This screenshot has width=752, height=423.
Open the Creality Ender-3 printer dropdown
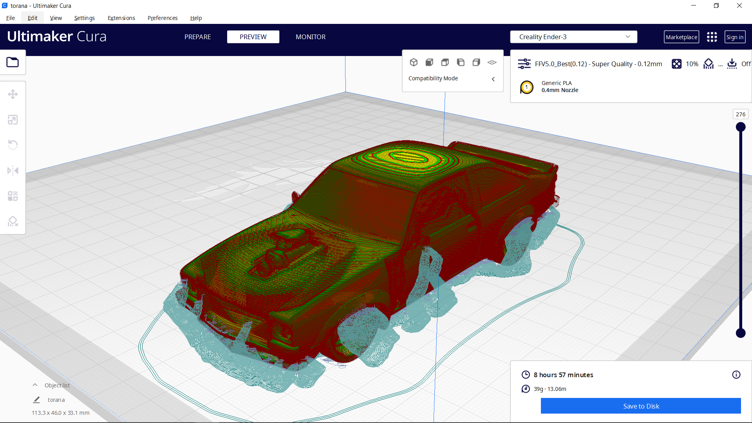click(573, 36)
